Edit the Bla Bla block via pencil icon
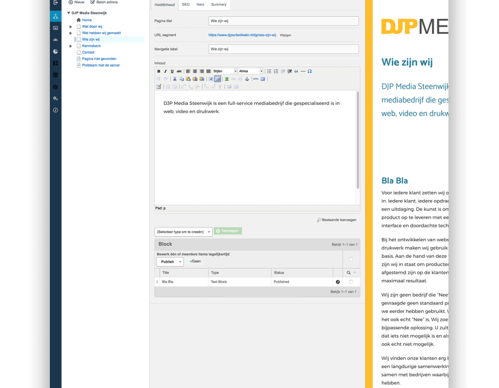 coord(338,282)
